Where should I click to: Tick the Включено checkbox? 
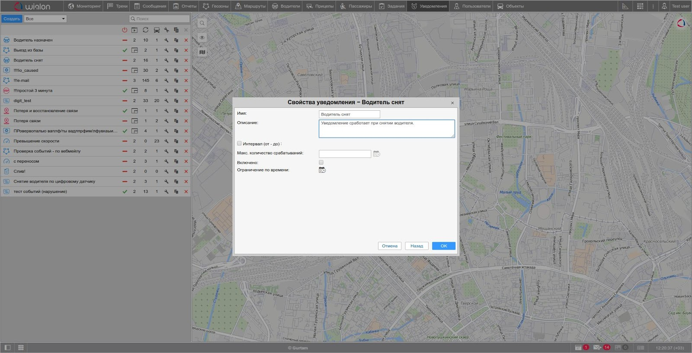click(321, 162)
